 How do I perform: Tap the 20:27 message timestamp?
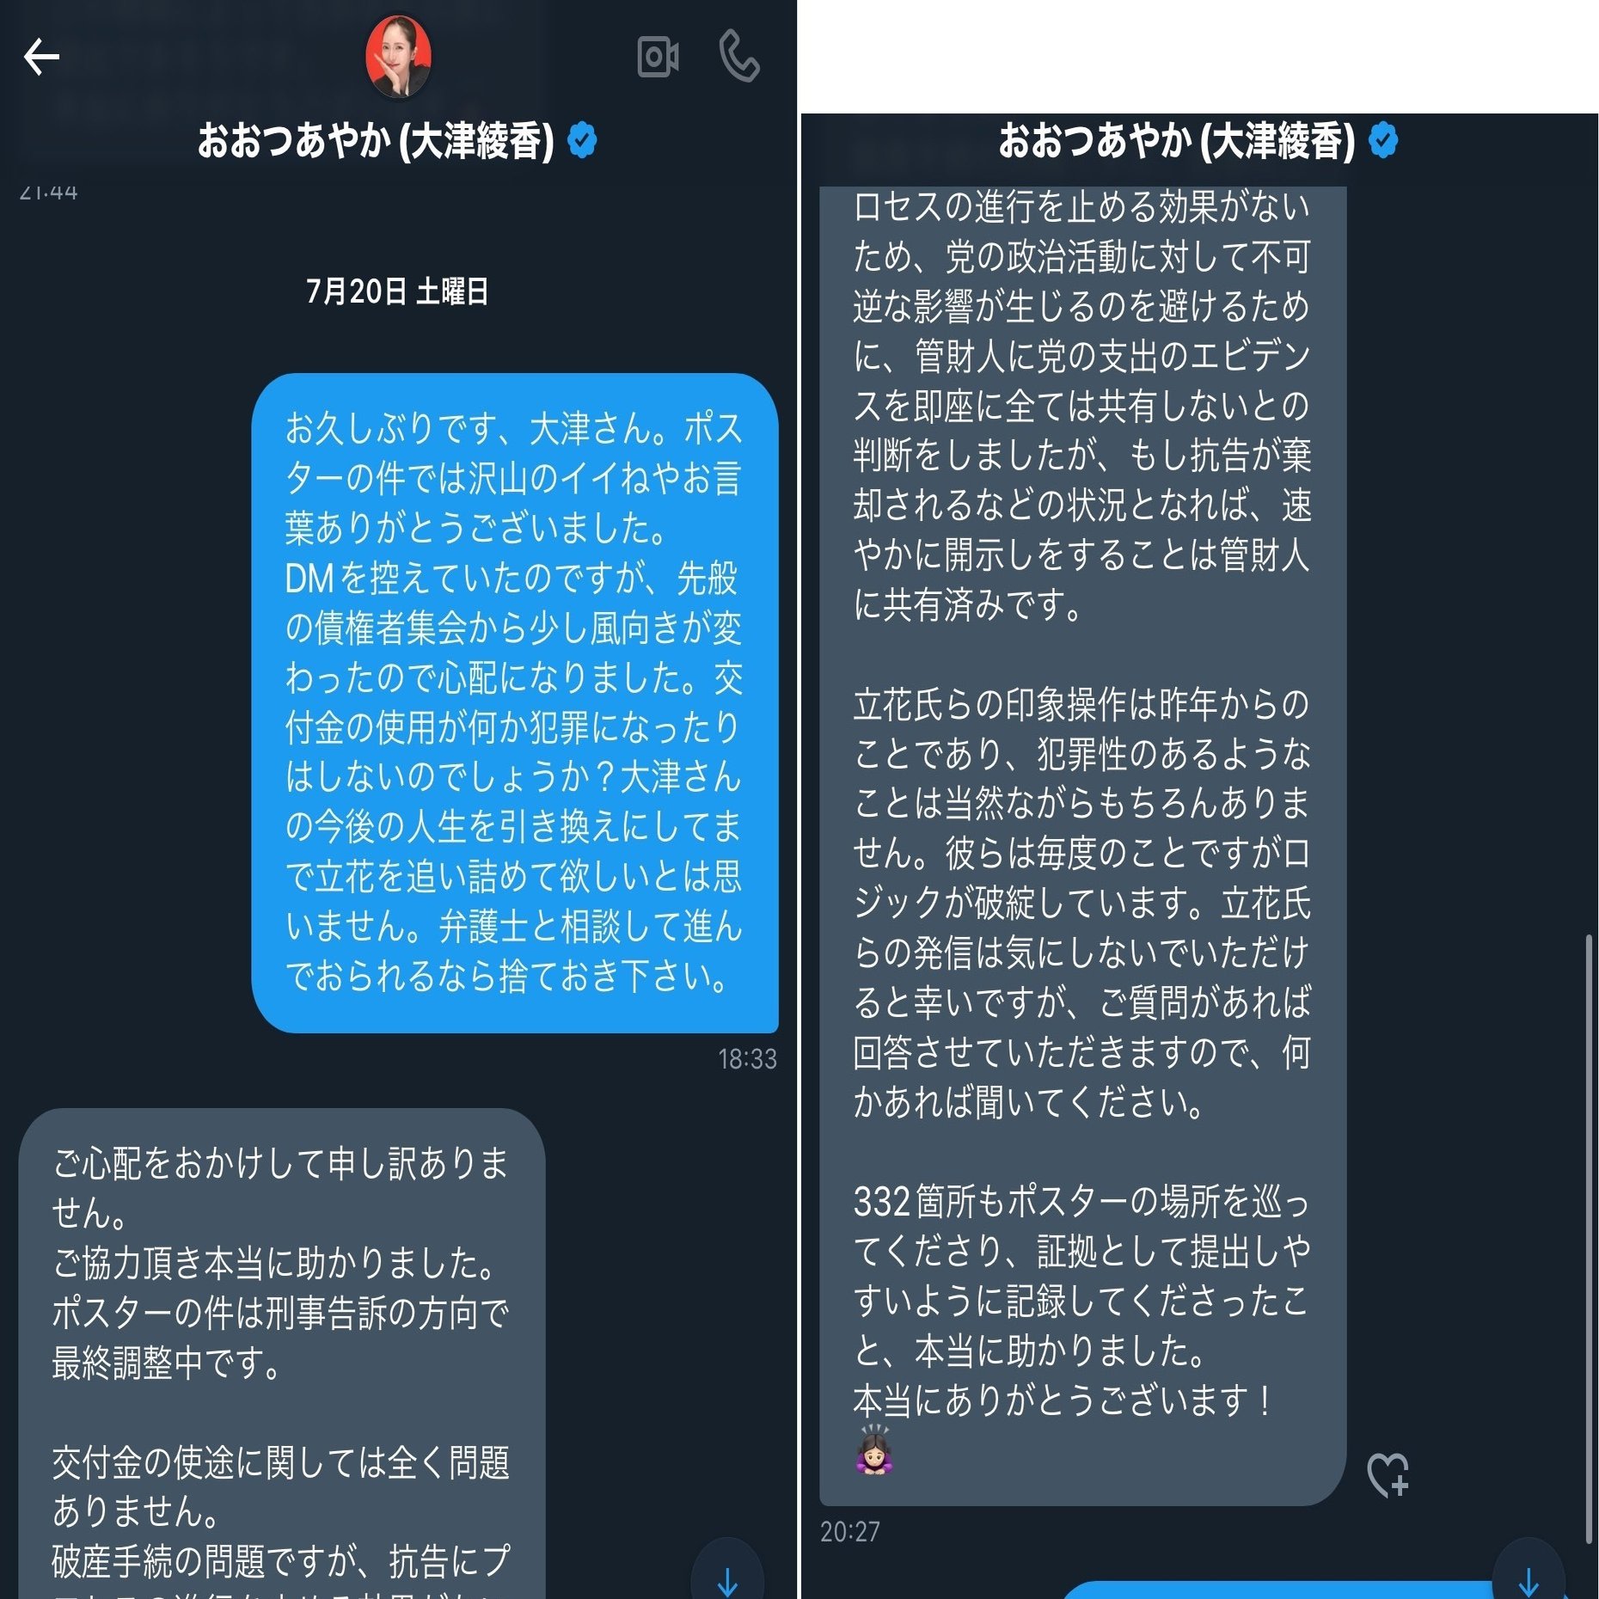pyautogui.click(x=849, y=1531)
